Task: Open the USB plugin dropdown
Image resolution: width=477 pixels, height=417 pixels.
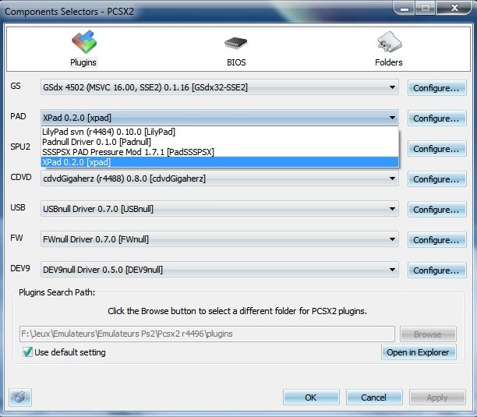Action: [219, 209]
